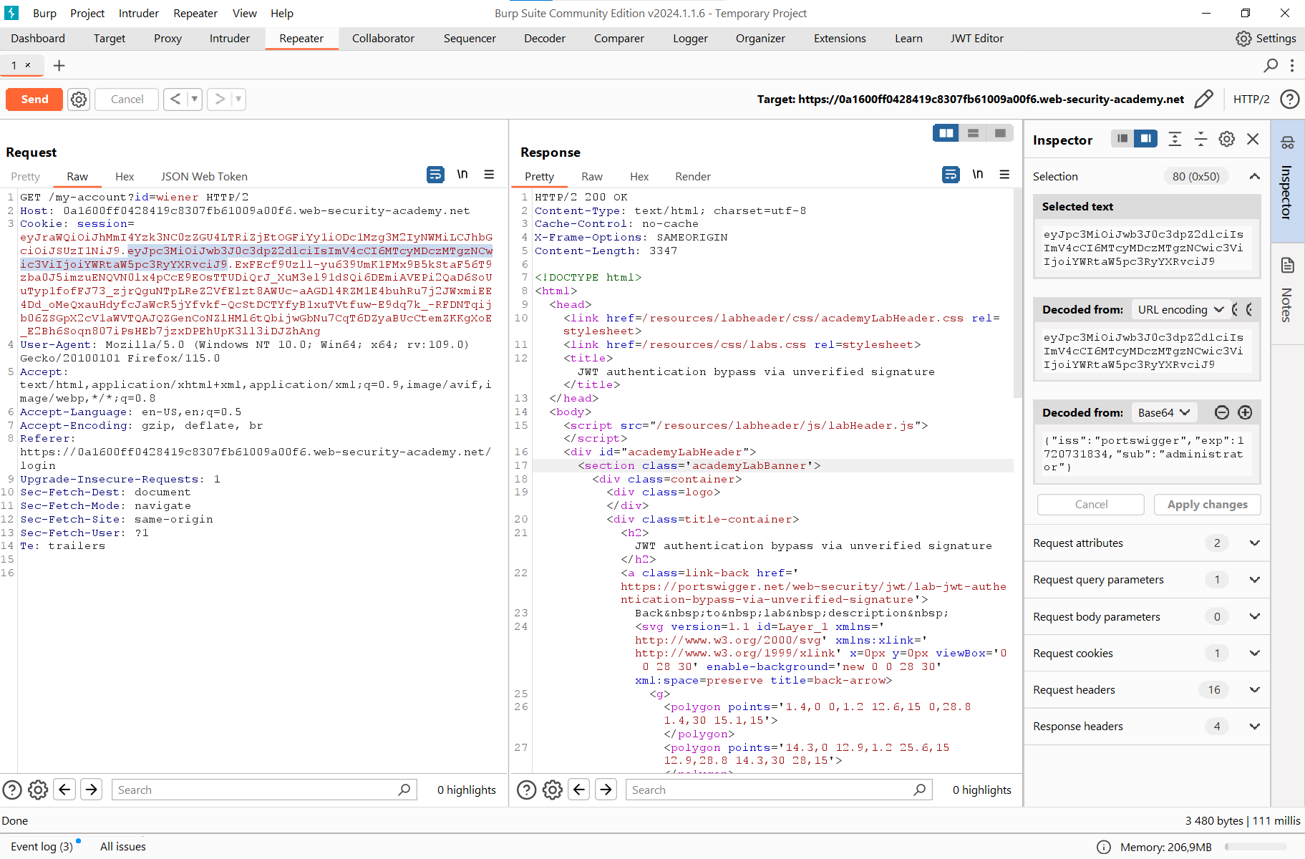Open Repeater help question mark icon
The width and height of the screenshot is (1305, 859).
1289,99
